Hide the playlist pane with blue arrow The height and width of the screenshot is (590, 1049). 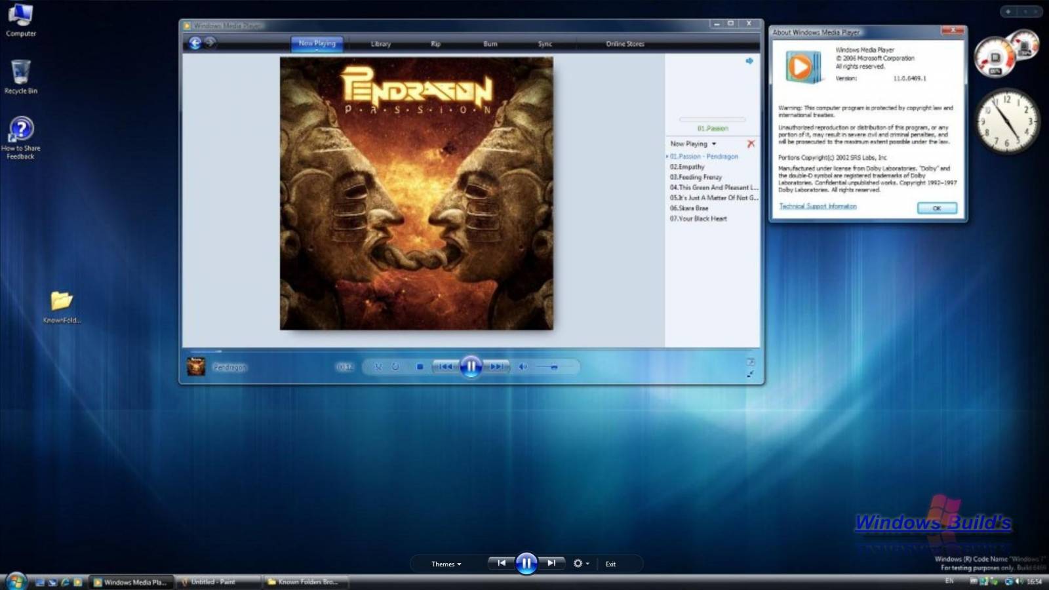tap(749, 61)
